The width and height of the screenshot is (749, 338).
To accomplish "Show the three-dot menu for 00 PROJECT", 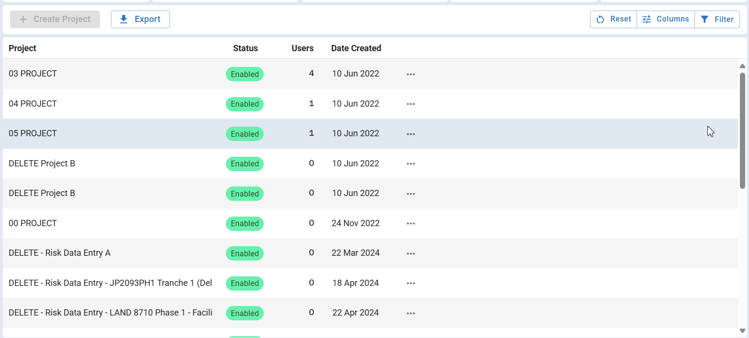I will pos(410,223).
